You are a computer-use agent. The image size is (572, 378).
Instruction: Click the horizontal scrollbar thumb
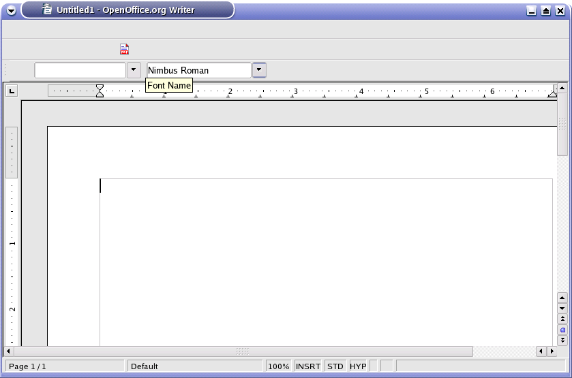point(243,351)
